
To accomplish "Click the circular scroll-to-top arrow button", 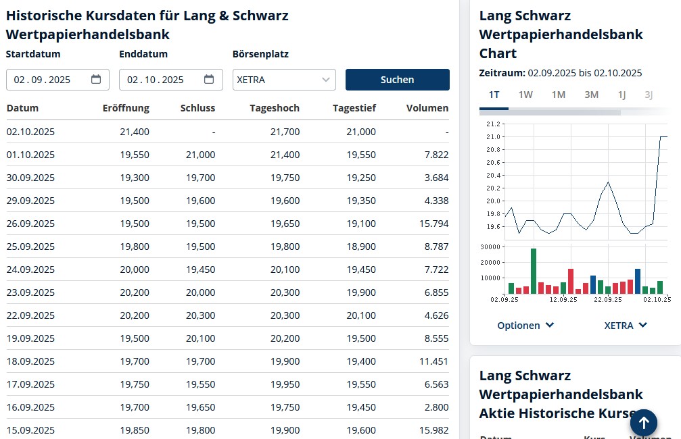I will point(643,423).
